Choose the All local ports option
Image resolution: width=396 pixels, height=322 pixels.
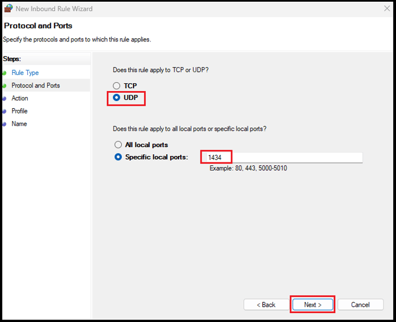coord(118,145)
